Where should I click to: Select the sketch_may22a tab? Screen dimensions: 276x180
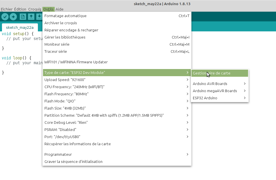pyautogui.click(x=20, y=27)
